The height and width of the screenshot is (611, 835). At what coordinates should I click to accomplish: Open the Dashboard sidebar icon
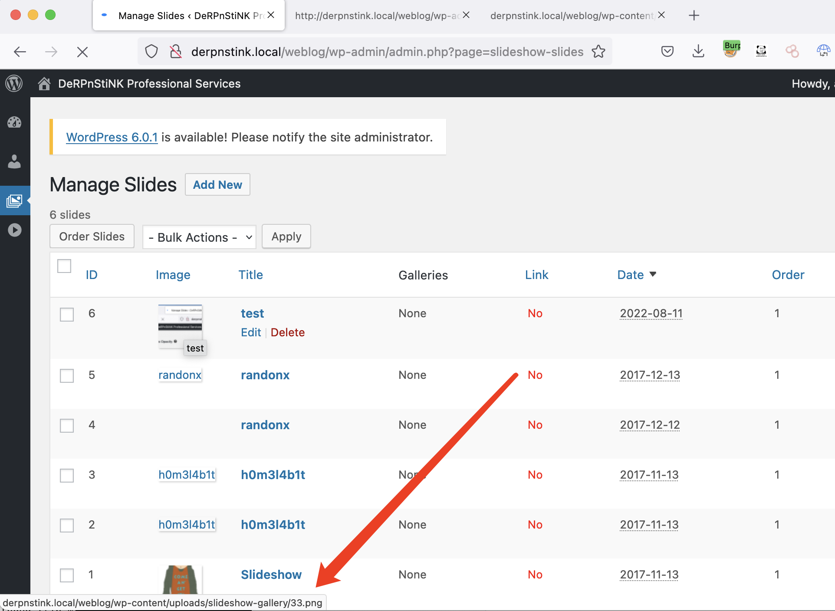(x=14, y=122)
